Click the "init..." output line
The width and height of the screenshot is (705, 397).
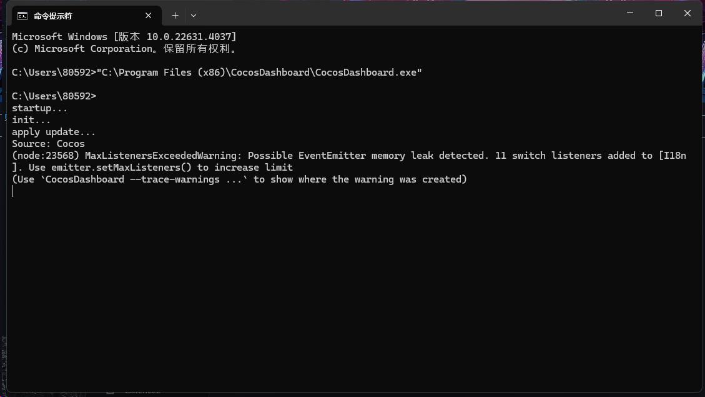click(x=31, y=120)
